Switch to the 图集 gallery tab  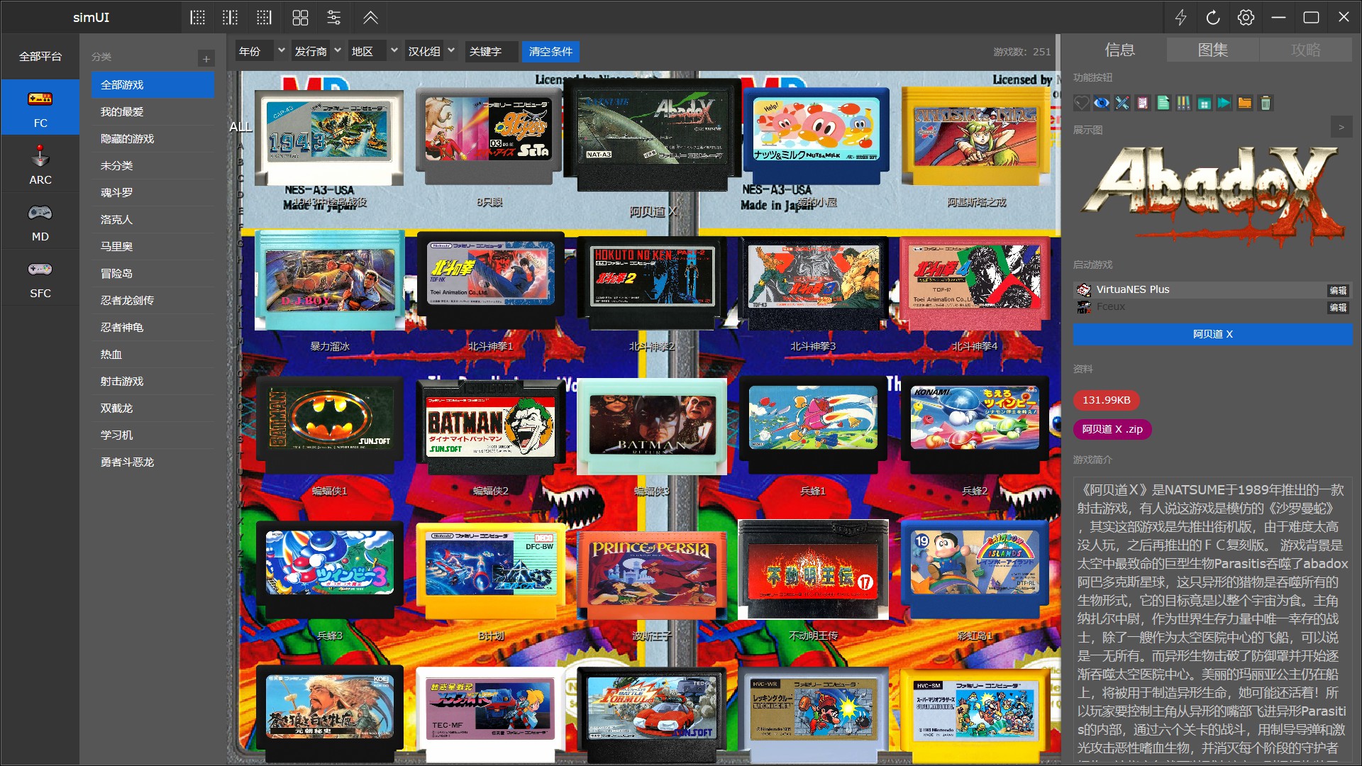coord(1212,50)
